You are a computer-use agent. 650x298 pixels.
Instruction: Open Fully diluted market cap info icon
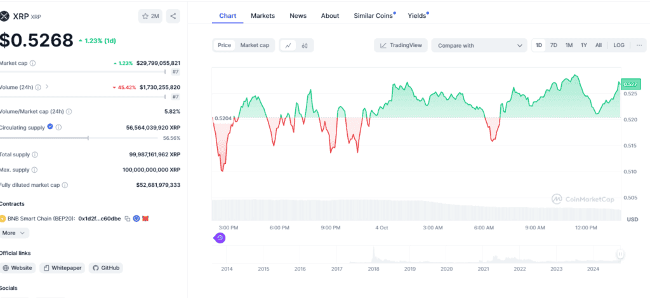[65, 185]
